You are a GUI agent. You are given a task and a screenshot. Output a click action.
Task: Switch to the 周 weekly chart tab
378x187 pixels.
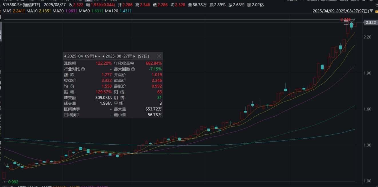click(96, 1)
